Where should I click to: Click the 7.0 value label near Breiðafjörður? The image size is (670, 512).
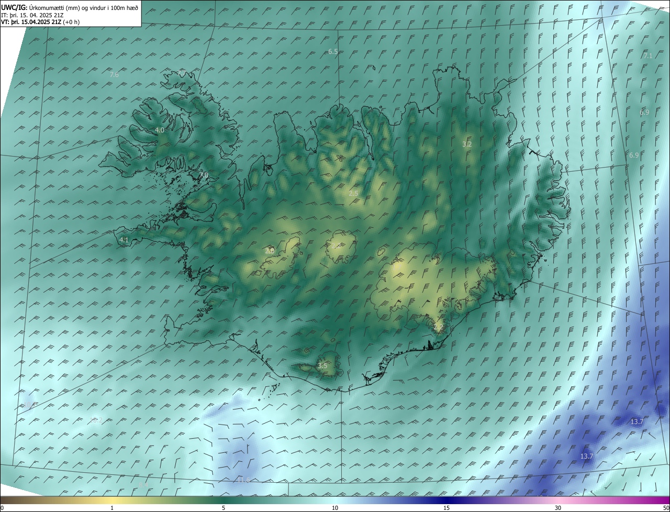(x=204, y=174)
